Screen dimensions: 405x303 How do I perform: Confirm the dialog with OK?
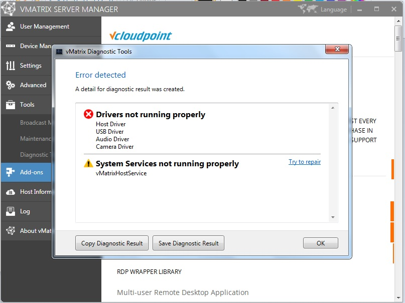(x=321, y=243)
